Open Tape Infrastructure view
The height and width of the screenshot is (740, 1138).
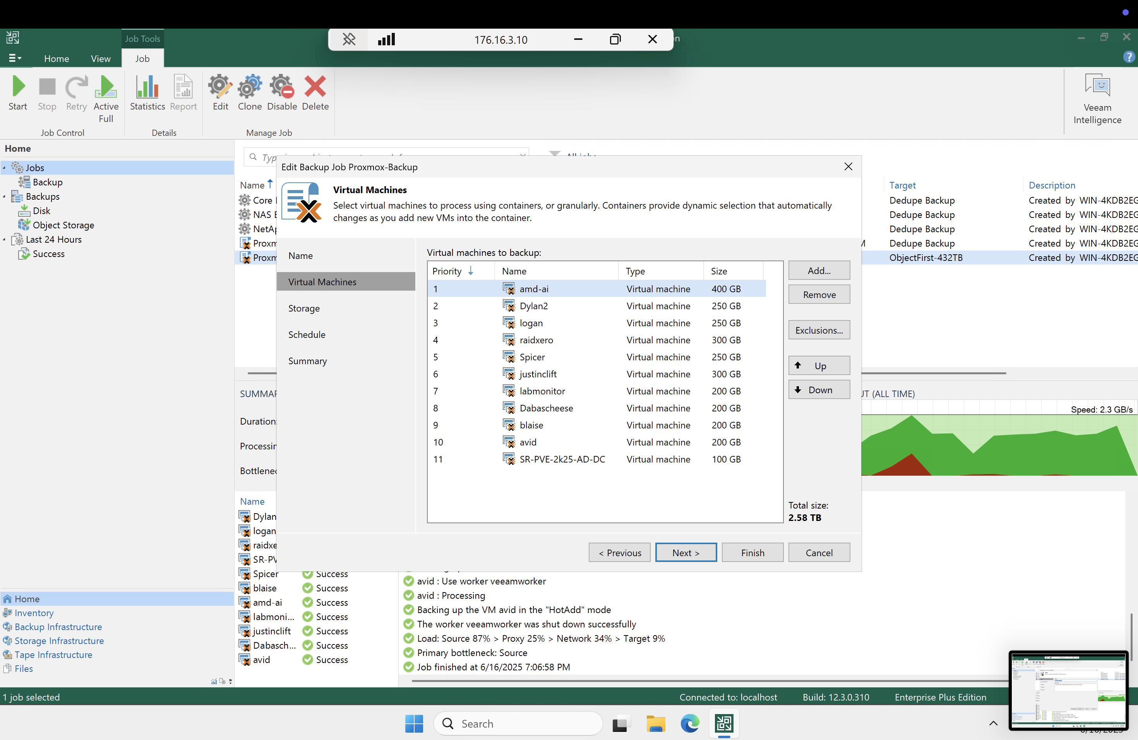[x=48, y=654]
